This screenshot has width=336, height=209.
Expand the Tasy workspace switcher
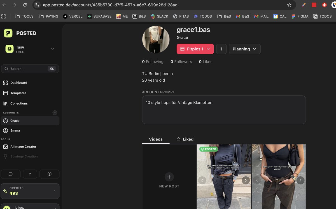click(30, 49)
